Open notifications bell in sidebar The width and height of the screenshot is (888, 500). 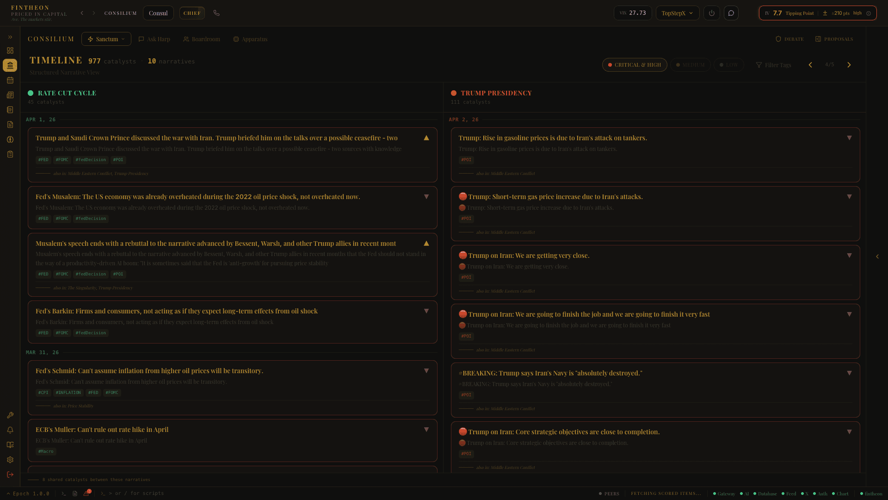point(10,430)
